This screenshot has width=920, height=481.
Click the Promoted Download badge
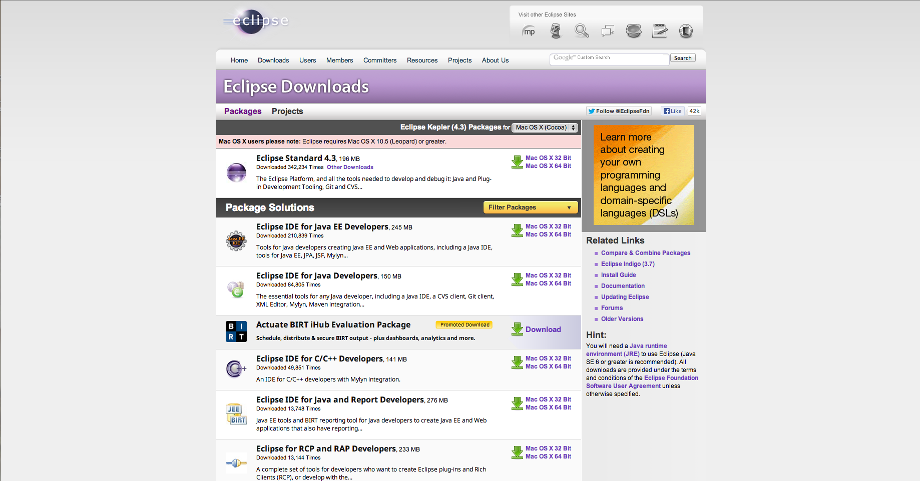tap(465, 325)
